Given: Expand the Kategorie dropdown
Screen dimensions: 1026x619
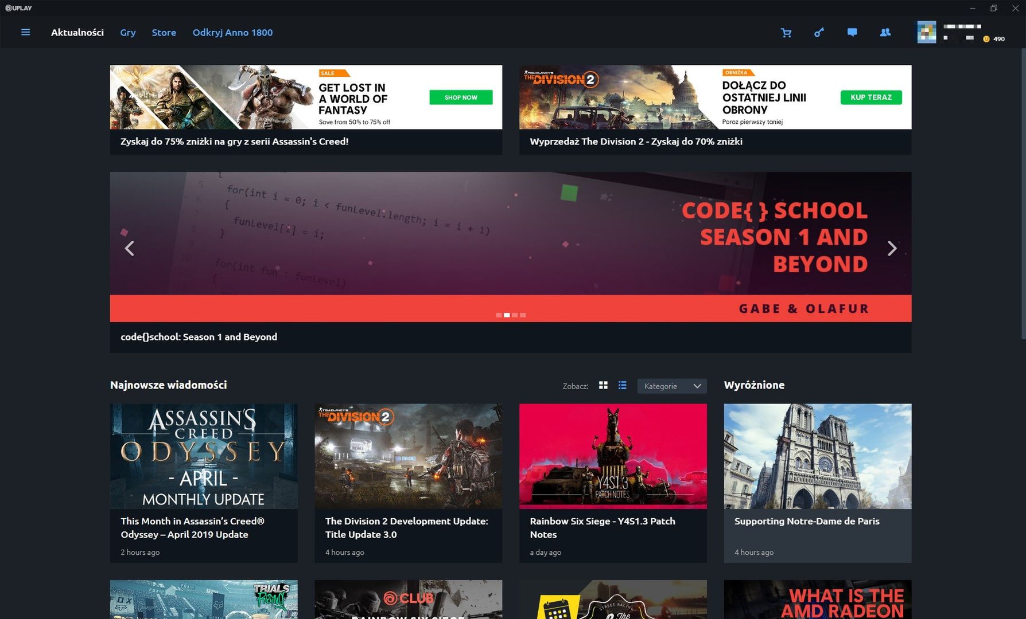Looking at the screenshot, I should [x=672, y=386].
